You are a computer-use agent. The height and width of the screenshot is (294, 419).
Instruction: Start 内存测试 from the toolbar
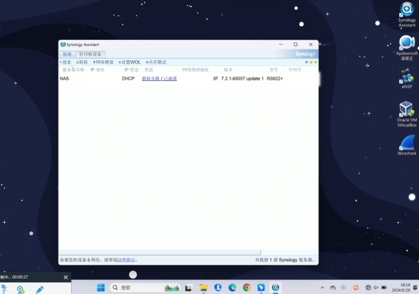156,62
